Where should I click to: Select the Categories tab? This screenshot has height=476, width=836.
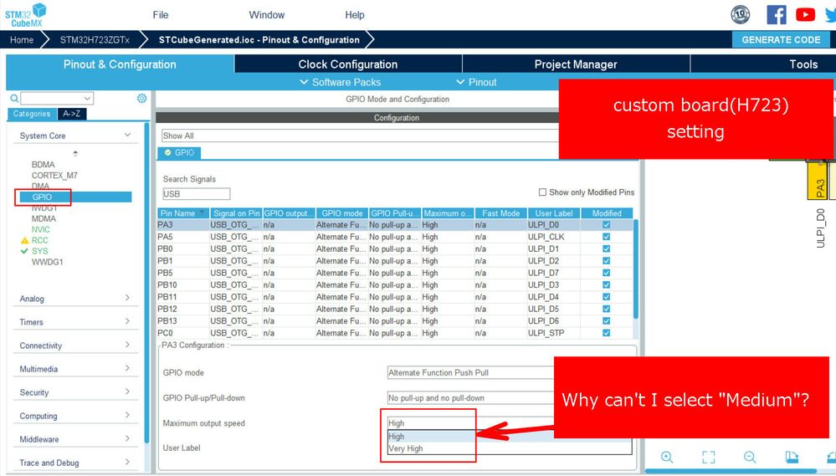[x=32, y=114]
